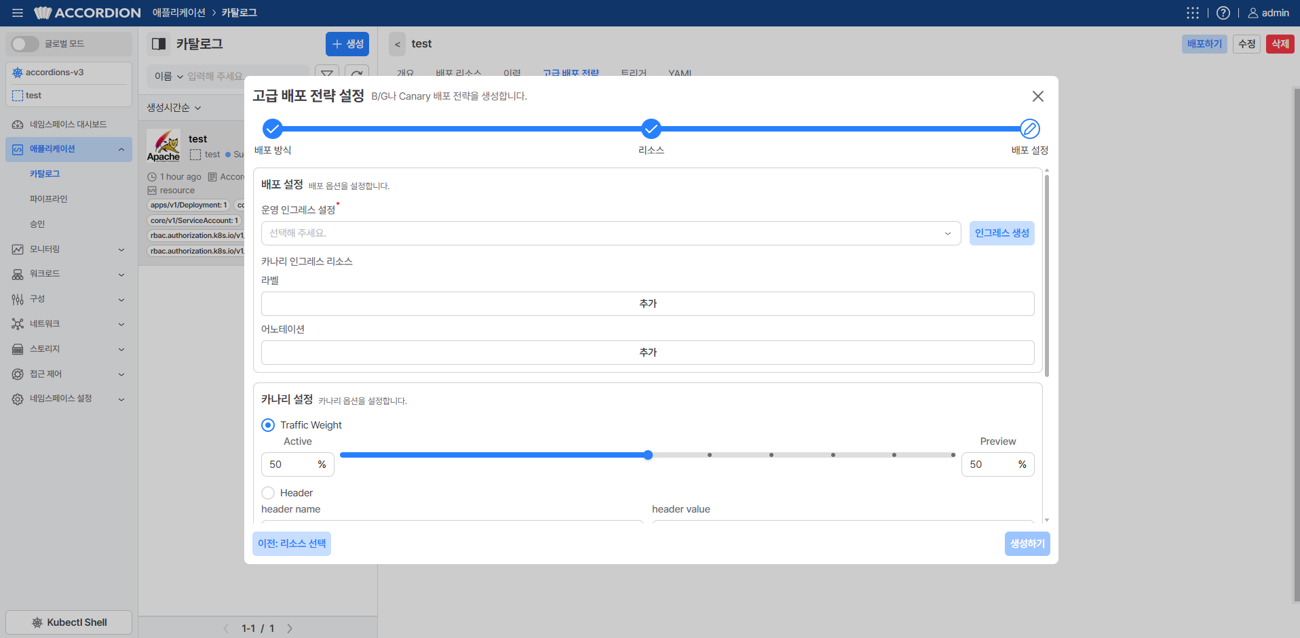The image size is (1300, 638).
Task: Click 추가 under 라벨
Action: point(648,304)
